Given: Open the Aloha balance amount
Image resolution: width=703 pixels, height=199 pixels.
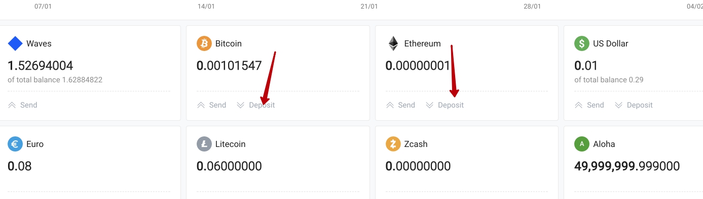Looking at the screenshot, I should 627,166.
